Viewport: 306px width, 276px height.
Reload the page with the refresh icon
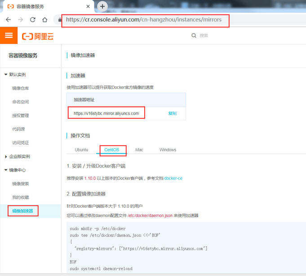click(33, 20)
